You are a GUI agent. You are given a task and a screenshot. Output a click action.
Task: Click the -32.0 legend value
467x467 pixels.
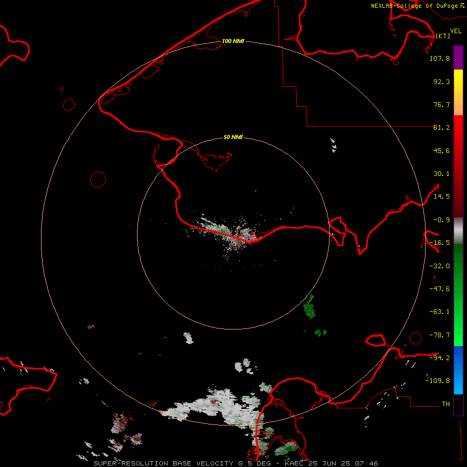coord(439,266)
